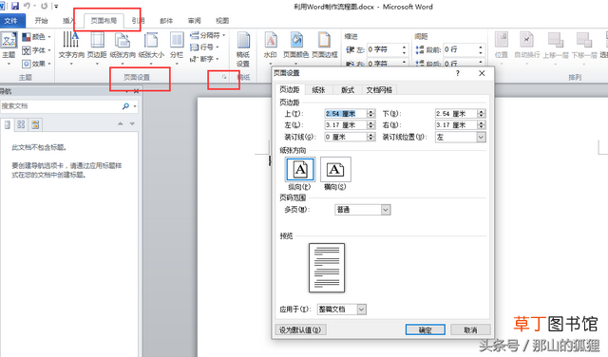Open theme Fonts menu
The width and height of the screenshot is (608, 357).
36,50
